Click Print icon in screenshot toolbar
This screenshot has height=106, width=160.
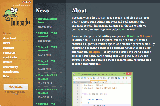coord(94,78)
